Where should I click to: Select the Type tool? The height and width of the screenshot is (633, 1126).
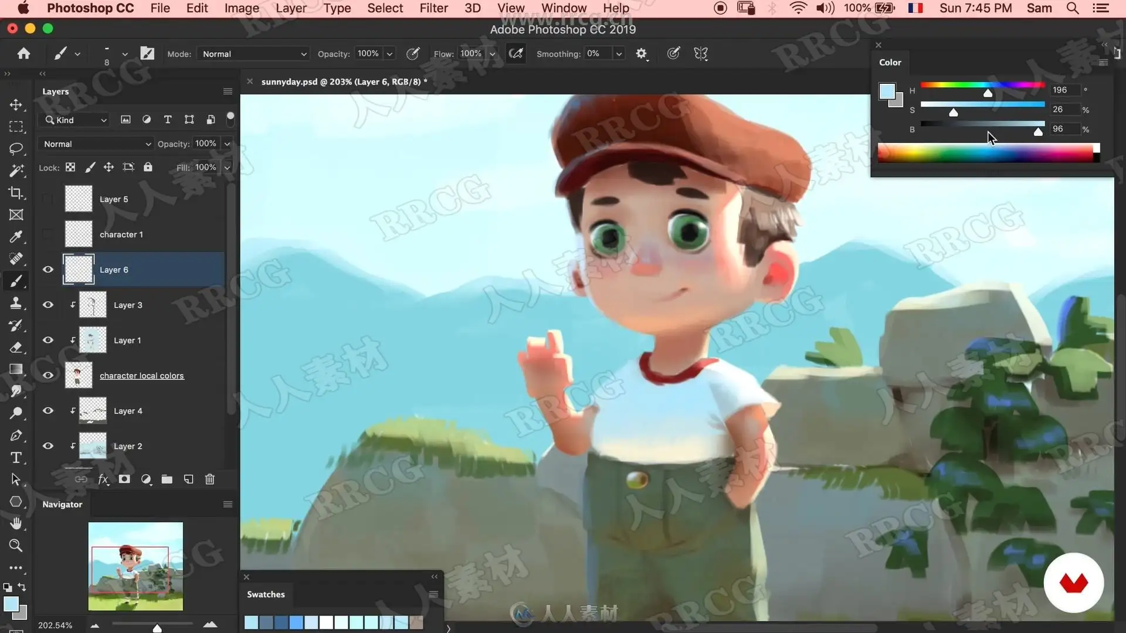16,458
